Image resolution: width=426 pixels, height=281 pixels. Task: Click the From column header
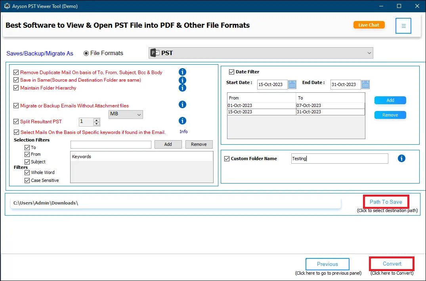(262, 98)
